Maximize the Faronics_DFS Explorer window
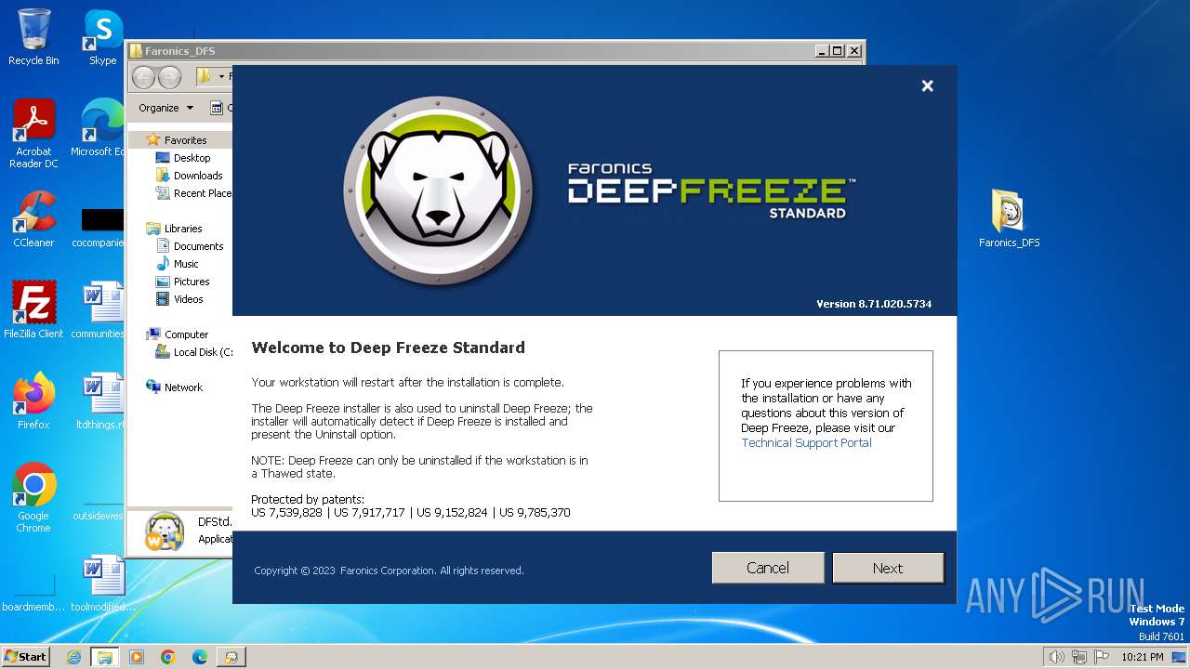This screenshot has width=1190, height=669. [837, 51]
